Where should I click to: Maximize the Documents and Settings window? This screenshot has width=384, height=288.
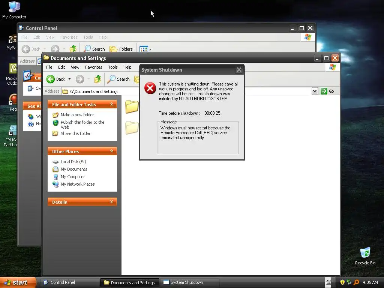[326, 58]
